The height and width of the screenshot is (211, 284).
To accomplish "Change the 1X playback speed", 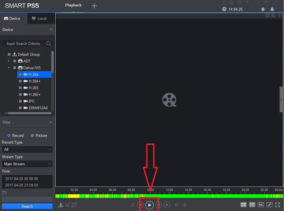I will pyautogui.click(x=176, y=205).
